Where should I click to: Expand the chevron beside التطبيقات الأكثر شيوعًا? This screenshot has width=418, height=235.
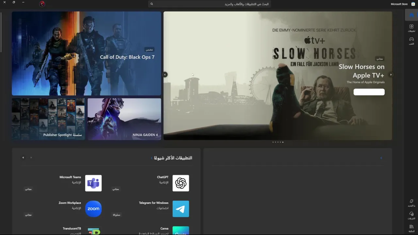pos(152,158)
